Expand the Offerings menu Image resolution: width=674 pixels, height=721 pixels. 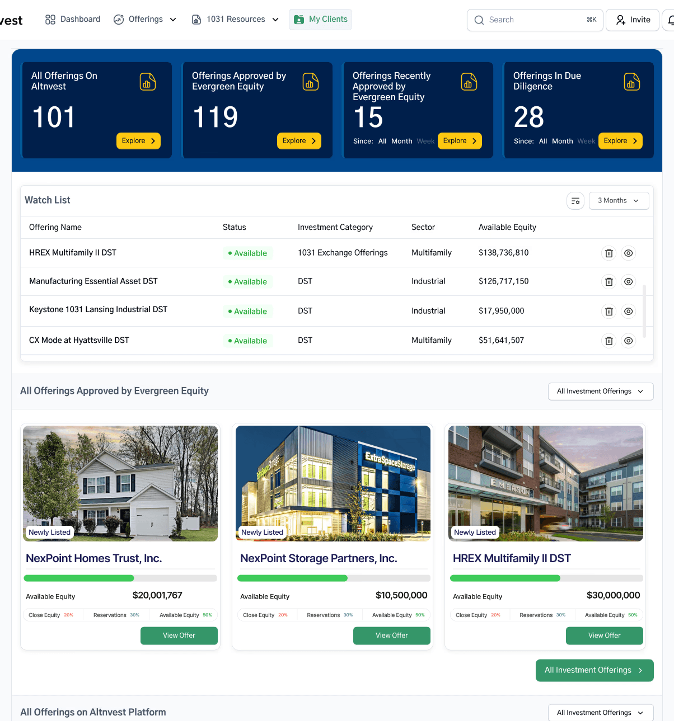point(145,20)
